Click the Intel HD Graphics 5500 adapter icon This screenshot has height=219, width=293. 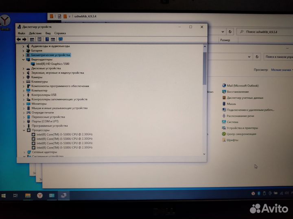point(33,64)
